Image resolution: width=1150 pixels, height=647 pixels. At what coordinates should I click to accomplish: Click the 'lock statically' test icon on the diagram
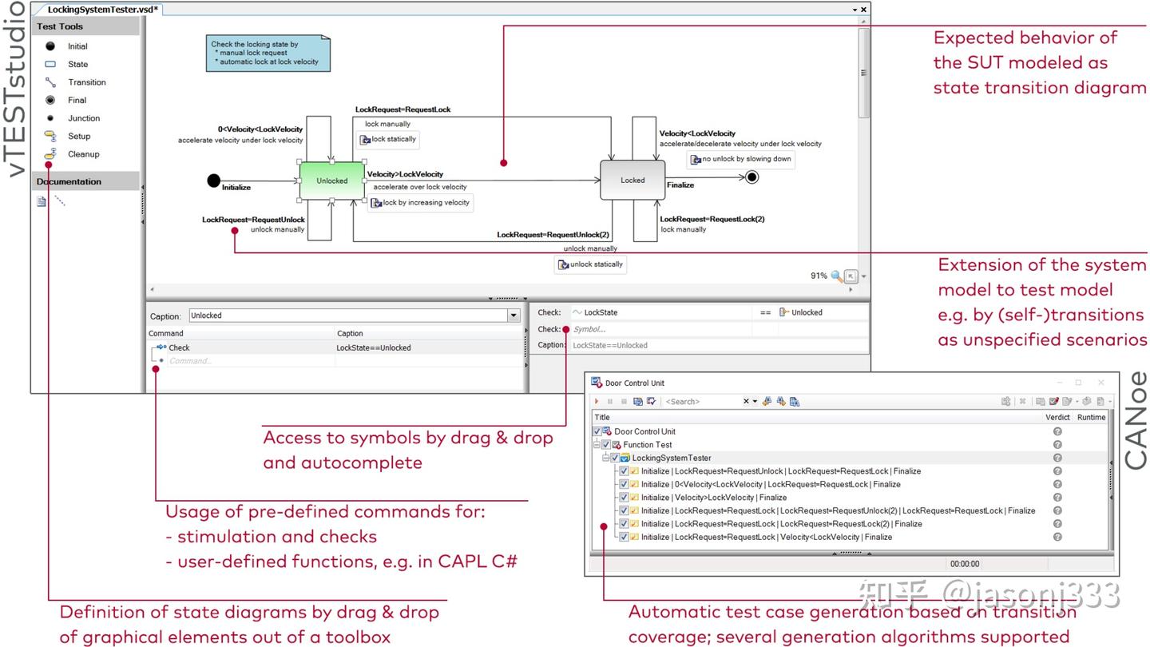coord(366,140)
